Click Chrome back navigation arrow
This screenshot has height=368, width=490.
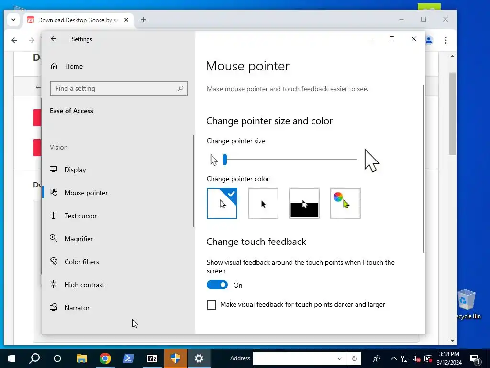[14, 40]
